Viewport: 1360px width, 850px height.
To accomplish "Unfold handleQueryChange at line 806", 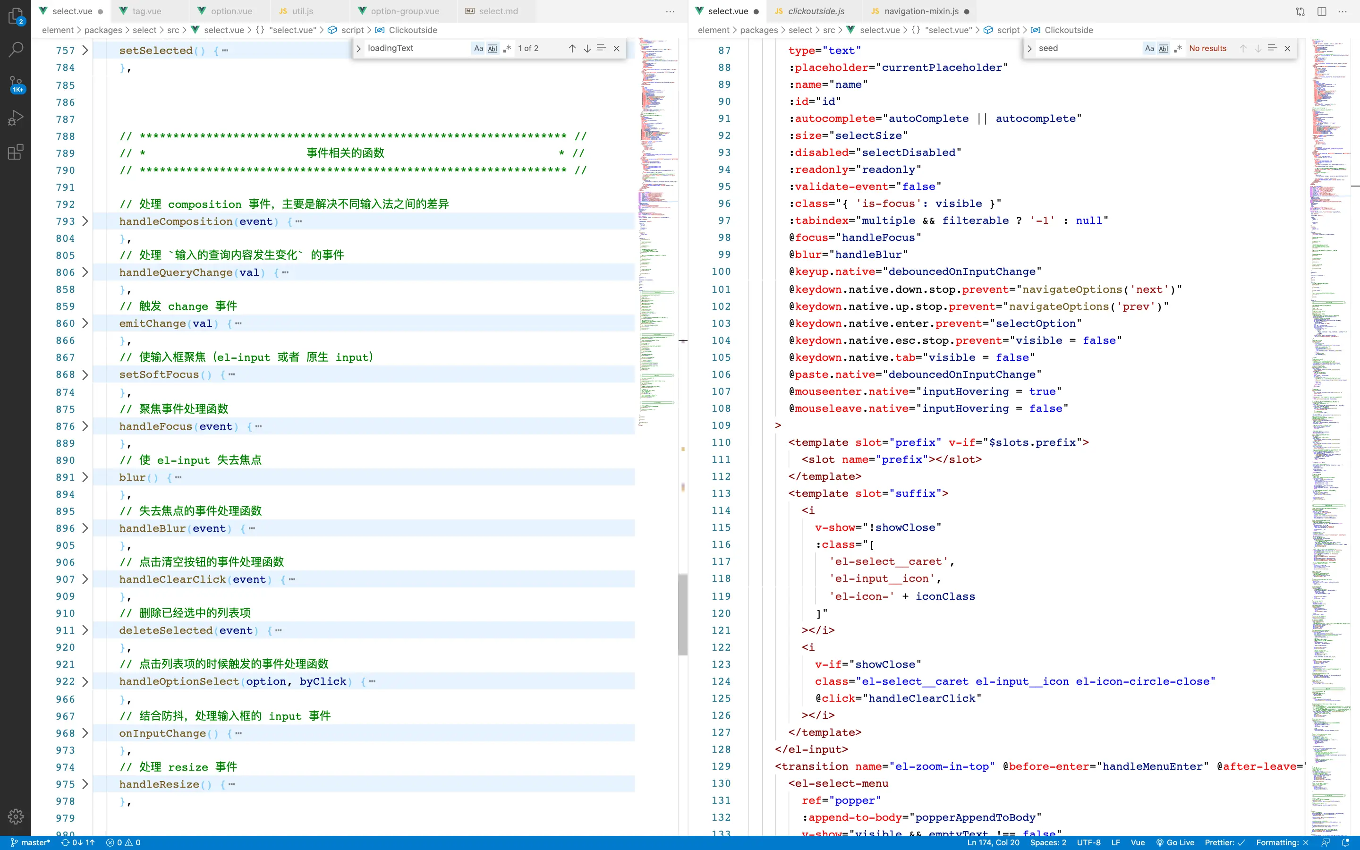I will (85, 272).
